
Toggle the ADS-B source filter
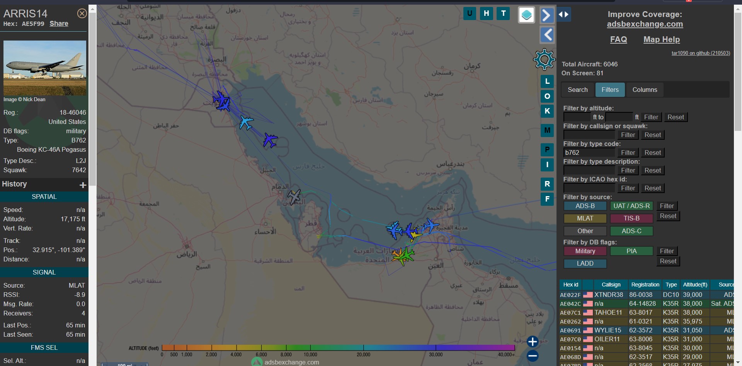585,206
